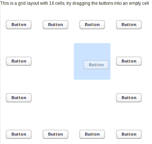Select the third Button in the top row
The height and width of the screenshot is (144, 152).
[92, 24]
